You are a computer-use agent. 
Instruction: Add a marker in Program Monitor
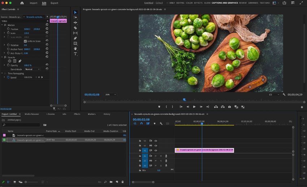click(x=159, y=107)
